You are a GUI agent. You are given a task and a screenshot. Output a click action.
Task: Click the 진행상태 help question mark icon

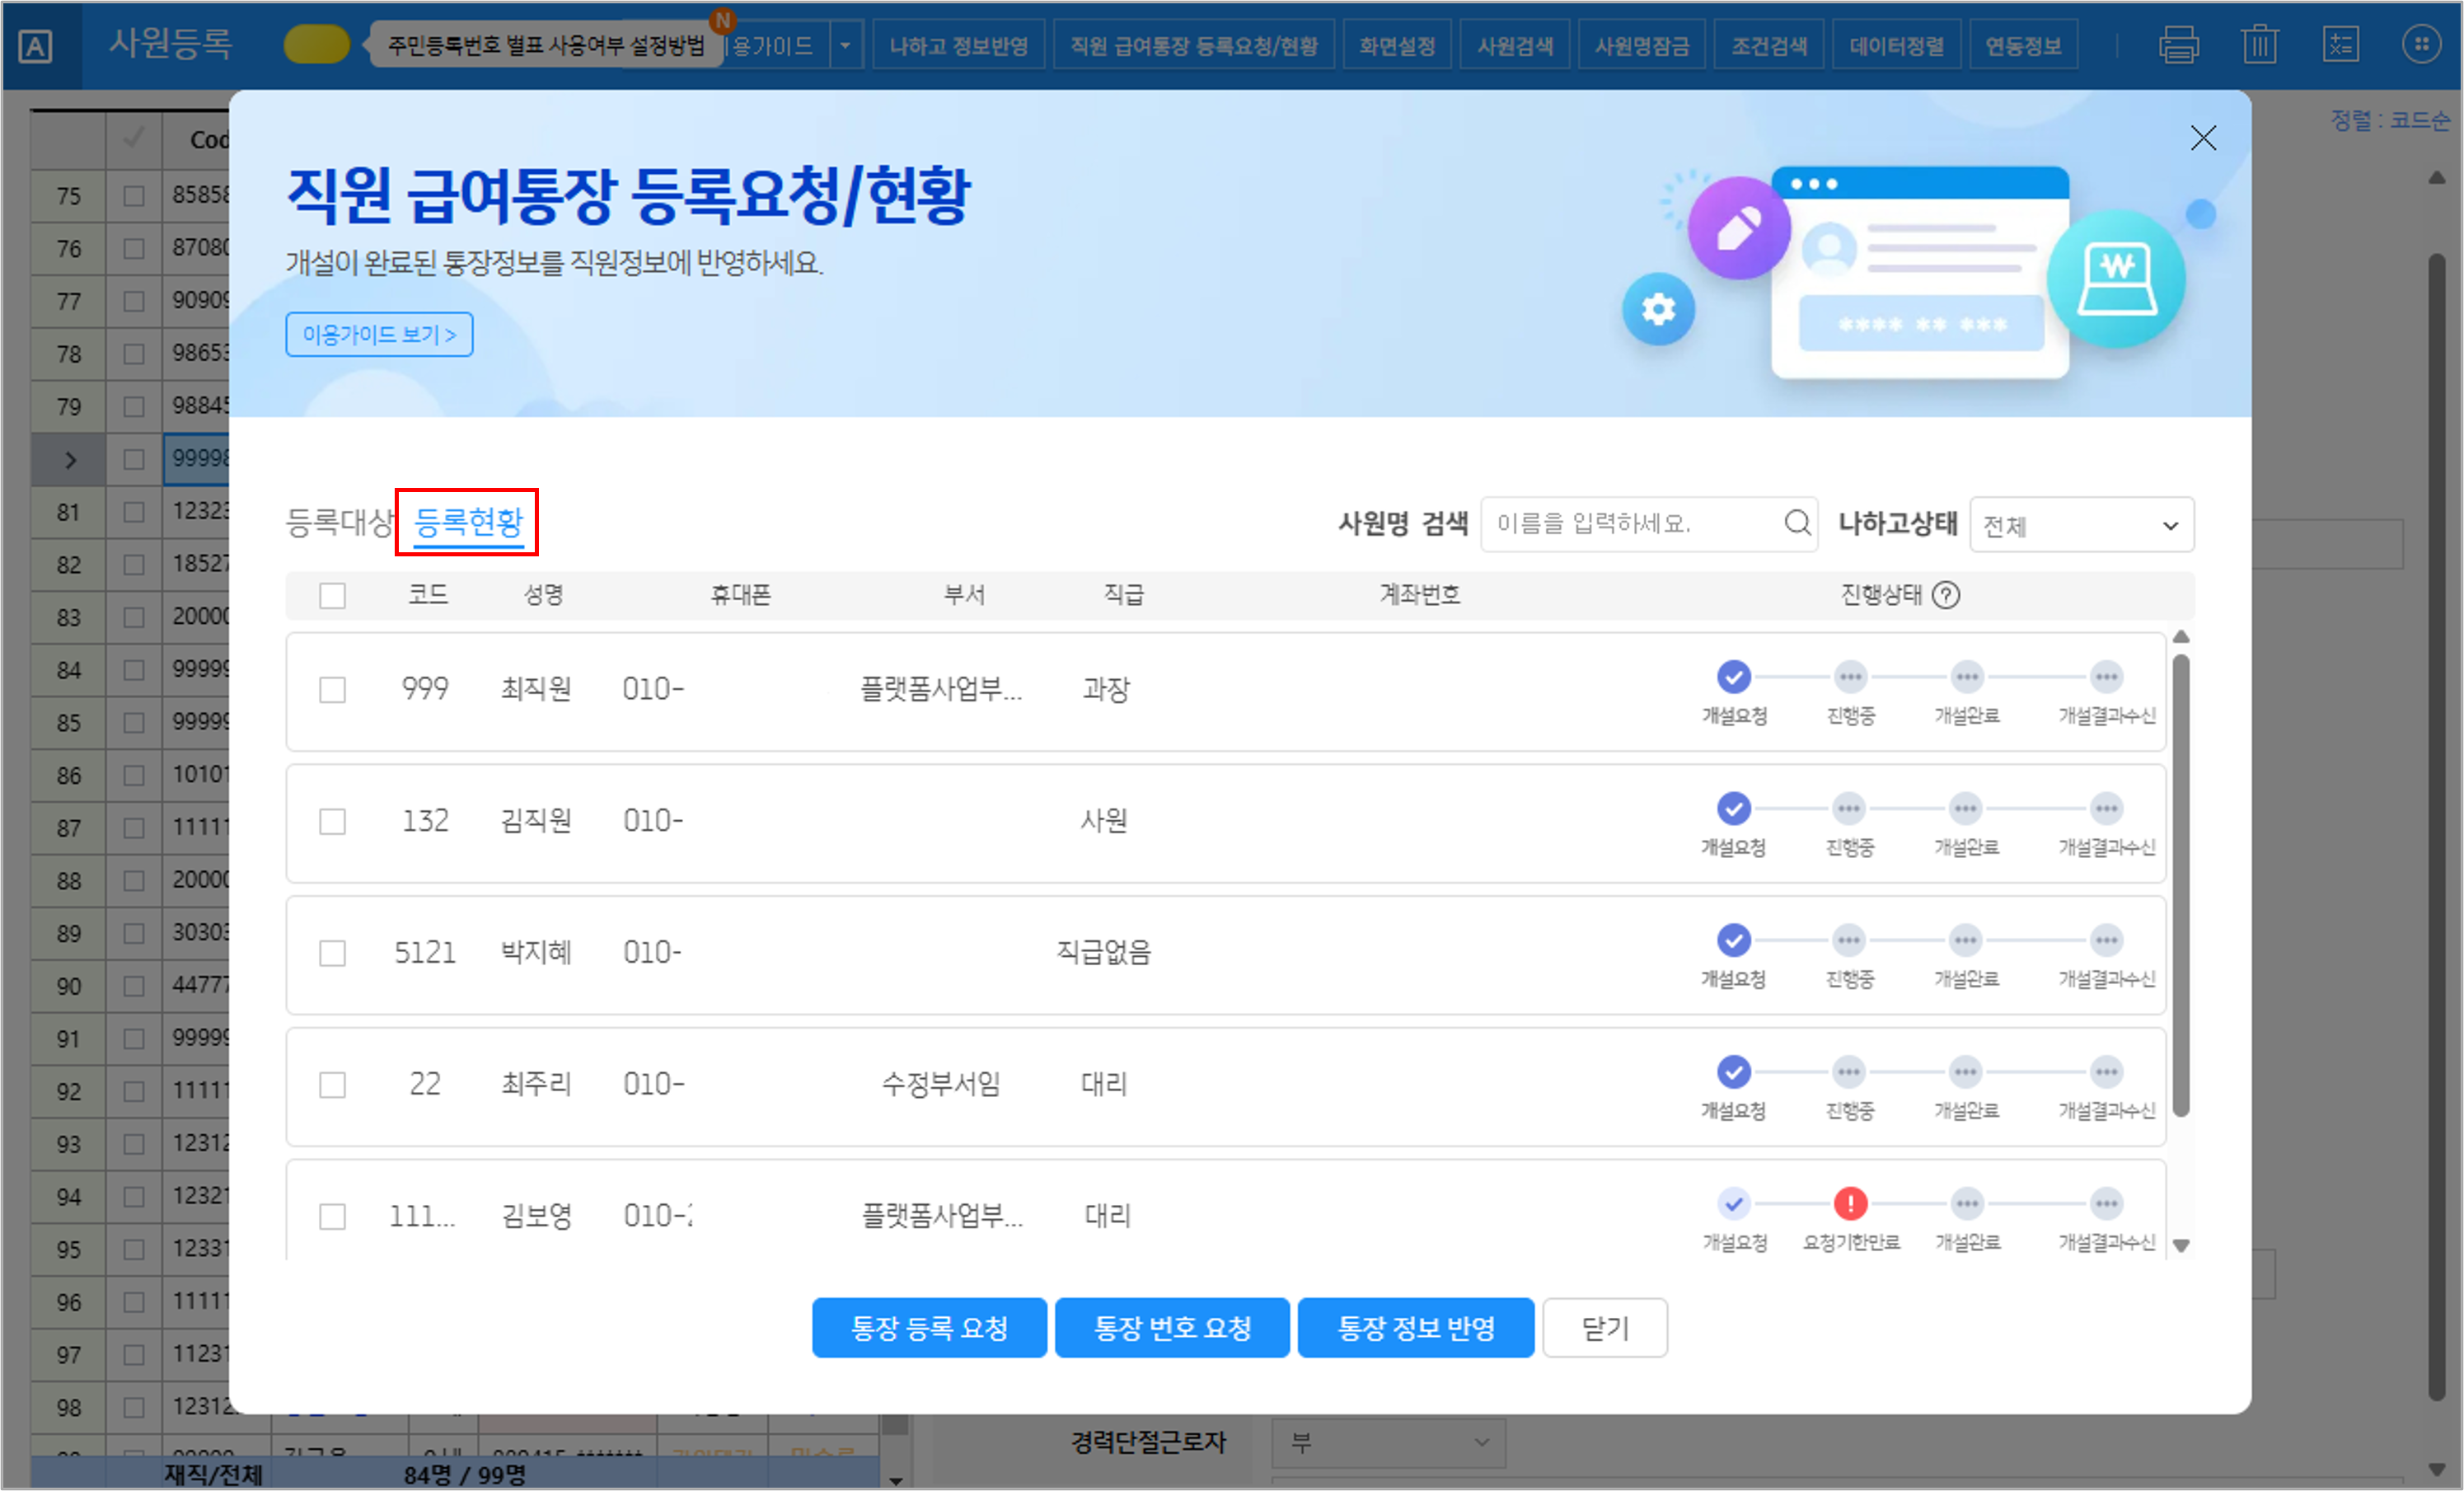1945,595
